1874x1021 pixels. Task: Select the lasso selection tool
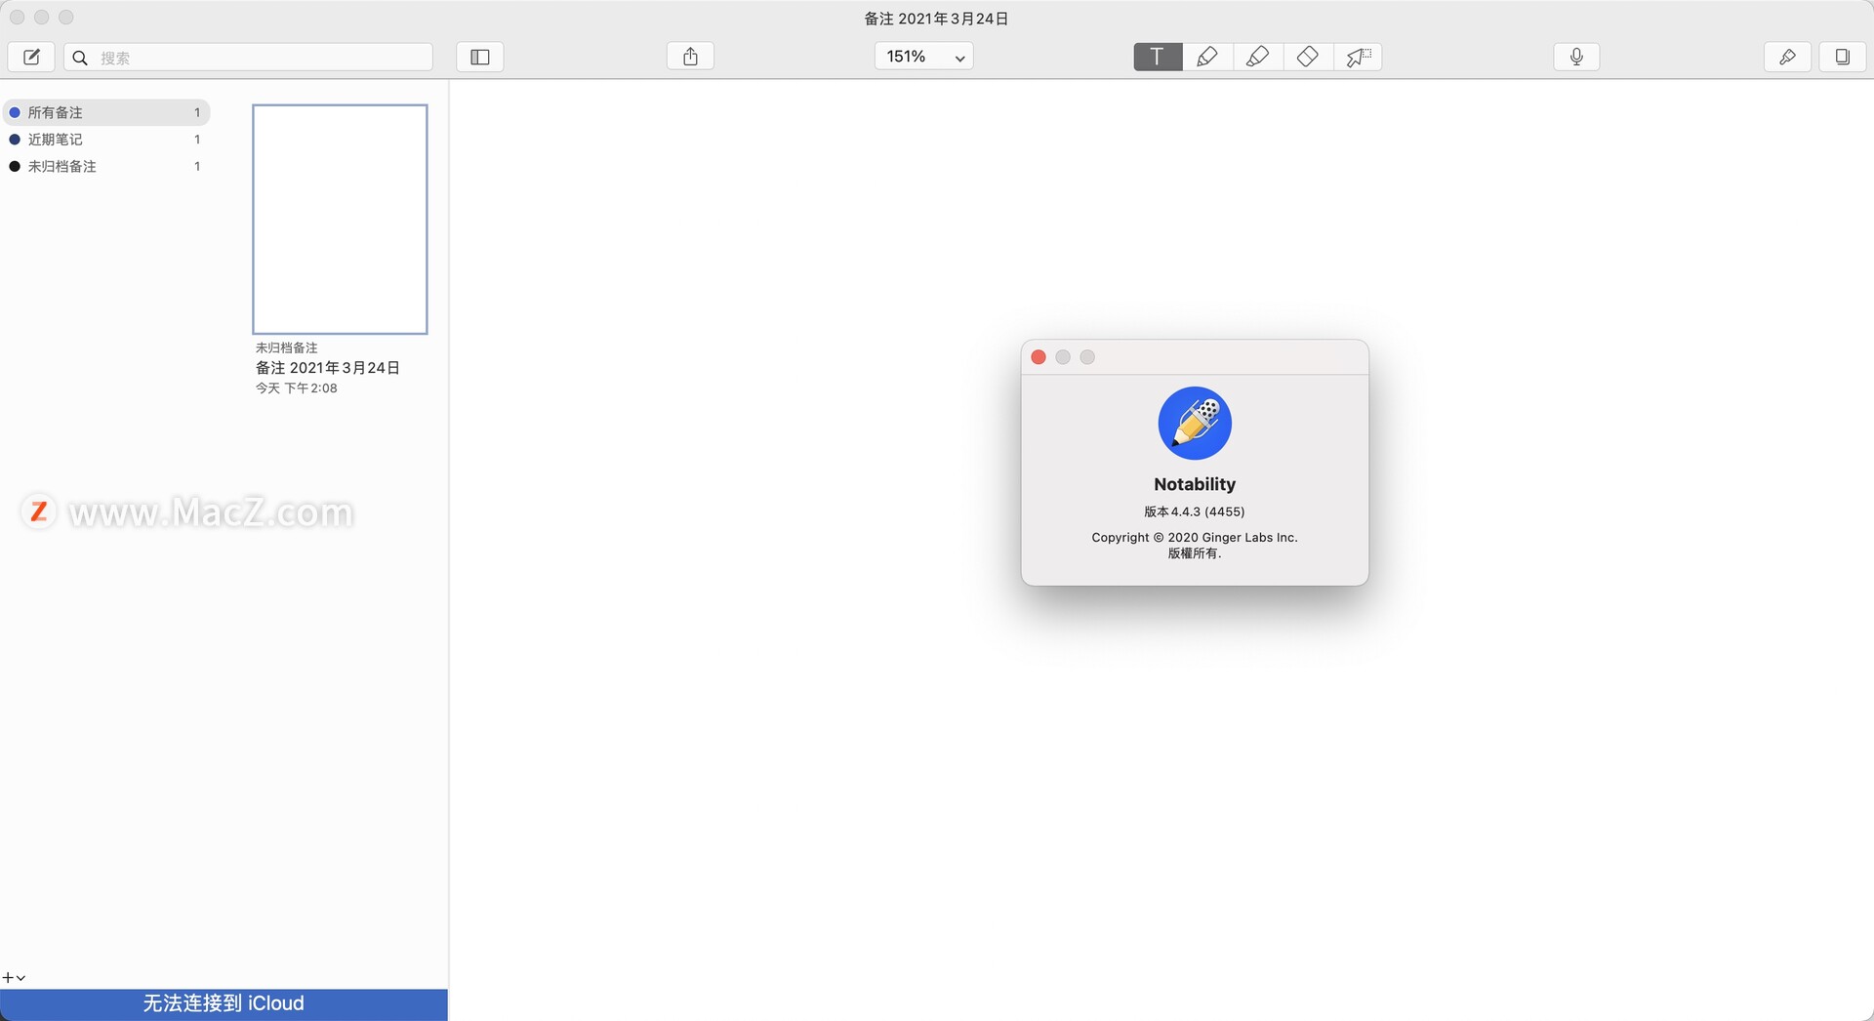pos(1358,57)
